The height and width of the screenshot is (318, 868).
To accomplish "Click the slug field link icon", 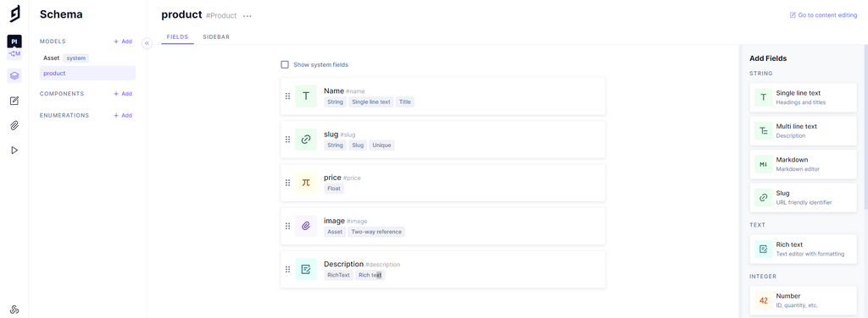I will [x=305, y=140].
